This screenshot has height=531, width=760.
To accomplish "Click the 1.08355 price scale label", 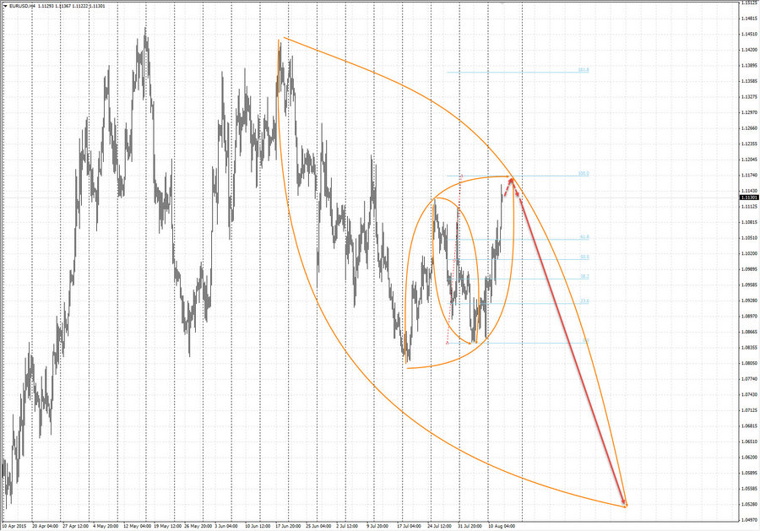I will [749, 347].
